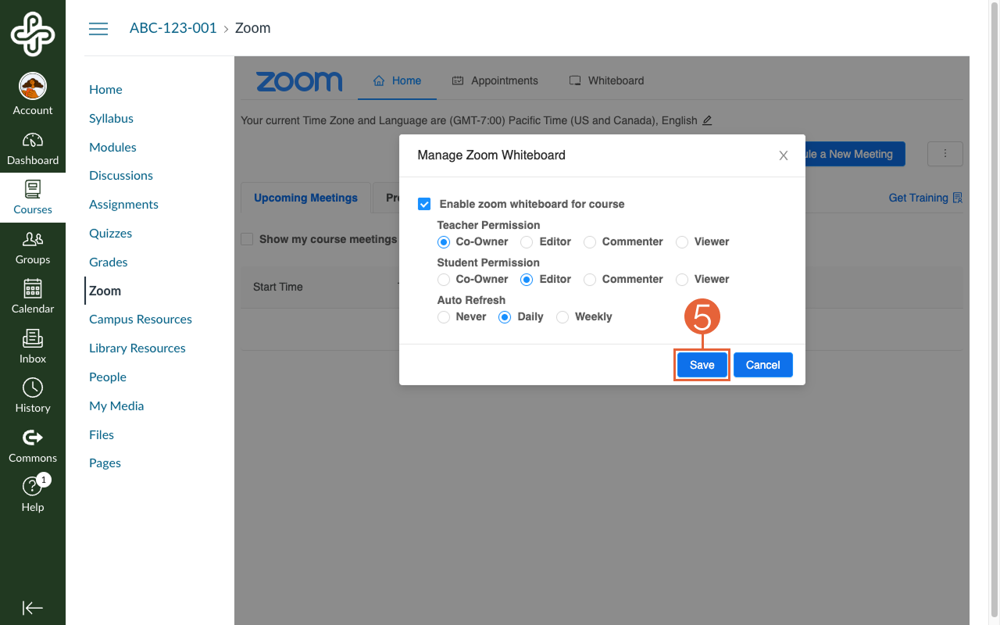Close the Manage Zoom Whiteboard dialog
Screen dimensions: 1000x625
(784, 155)
